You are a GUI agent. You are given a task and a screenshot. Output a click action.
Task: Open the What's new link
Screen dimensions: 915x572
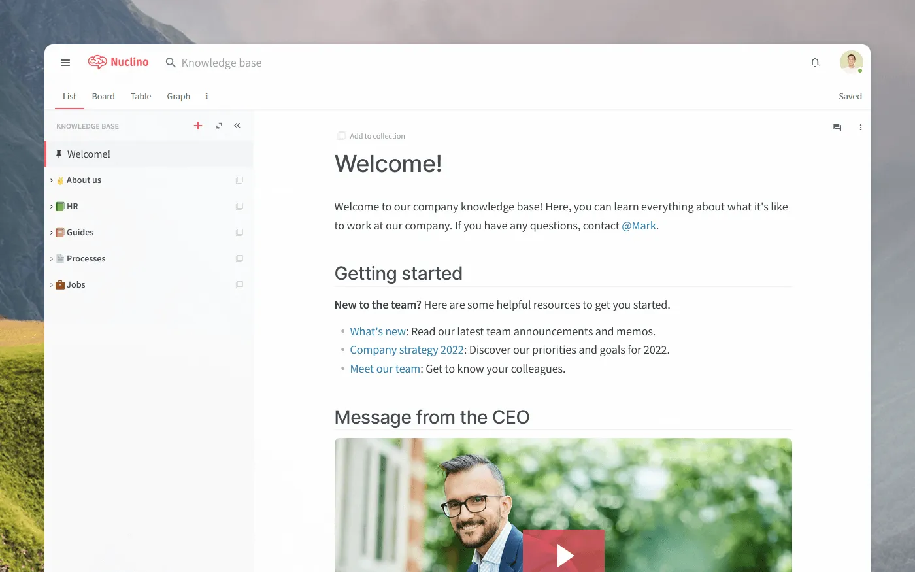(x=378, y=331)
